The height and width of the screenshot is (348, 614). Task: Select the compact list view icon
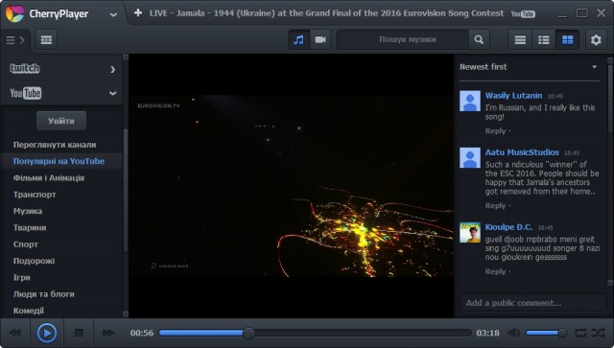click(x=520, y=39)
